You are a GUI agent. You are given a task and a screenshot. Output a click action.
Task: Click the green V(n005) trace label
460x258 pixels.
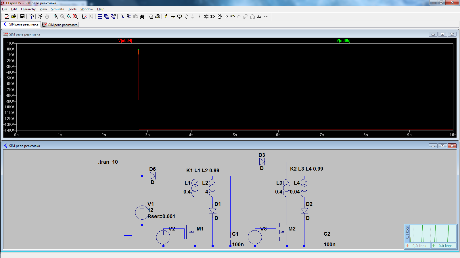pyautogui.click(x=343, y=41)
